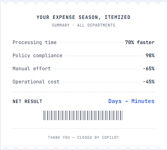Click the 'Processing time' label
This screenshot has height=150, width=167.
pyautogui.click(x=35, y=43)
